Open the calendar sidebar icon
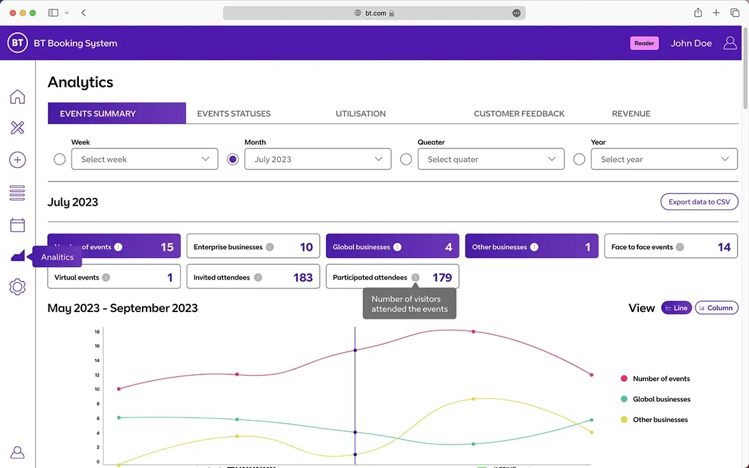The image size is (749, 468). tap(17, 225)
